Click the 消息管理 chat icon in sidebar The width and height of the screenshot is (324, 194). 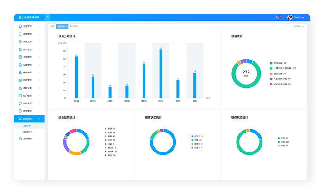point(20,103)
